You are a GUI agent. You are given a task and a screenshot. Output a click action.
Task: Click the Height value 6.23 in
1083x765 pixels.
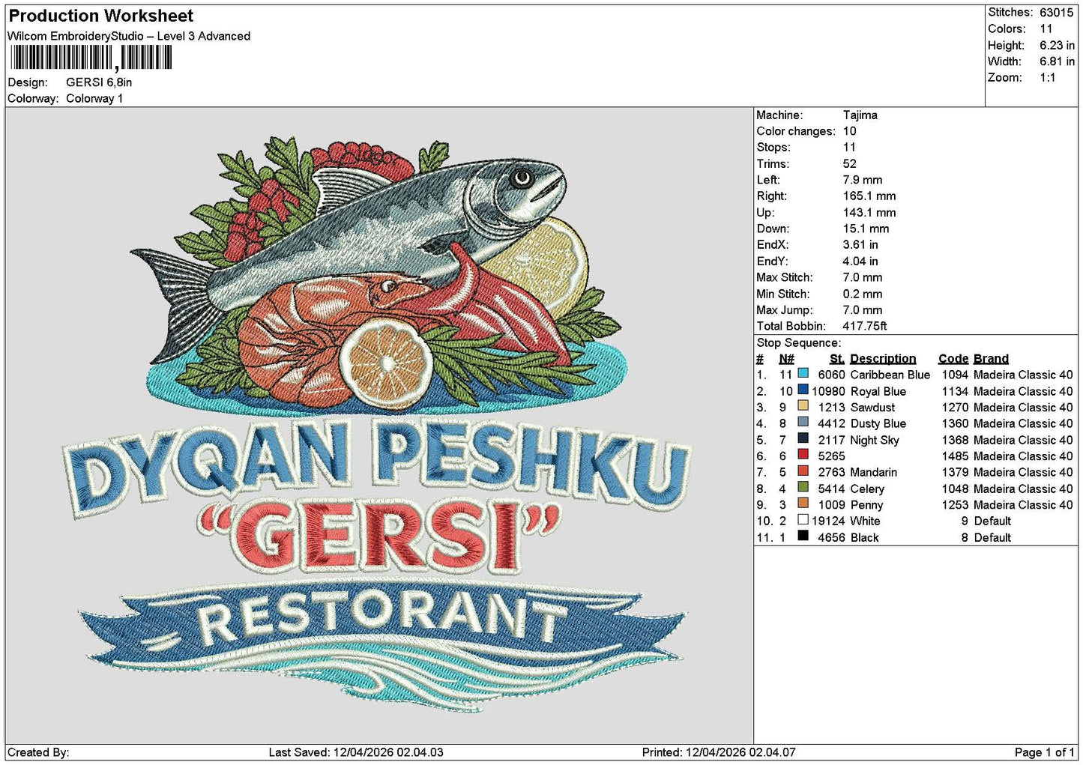[x=1058, y=45]
